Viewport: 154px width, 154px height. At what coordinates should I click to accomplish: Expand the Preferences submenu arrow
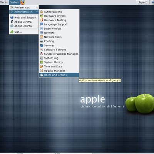click(37, 7)
